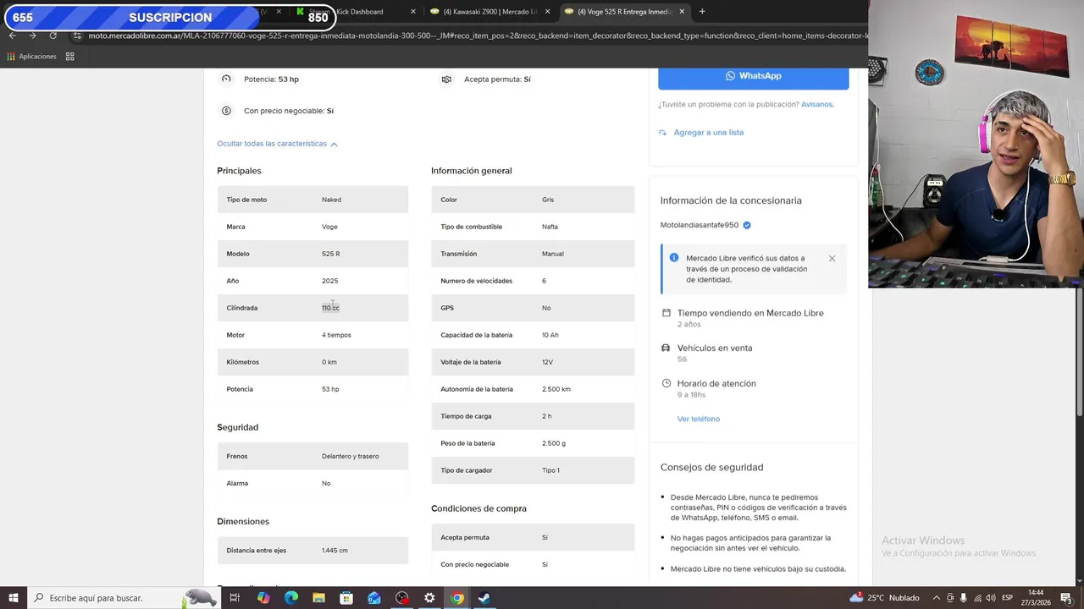Click the verified badge next to Motolandiasantafe950
The width and height of the screenshot is (1084, 609).
747,225
